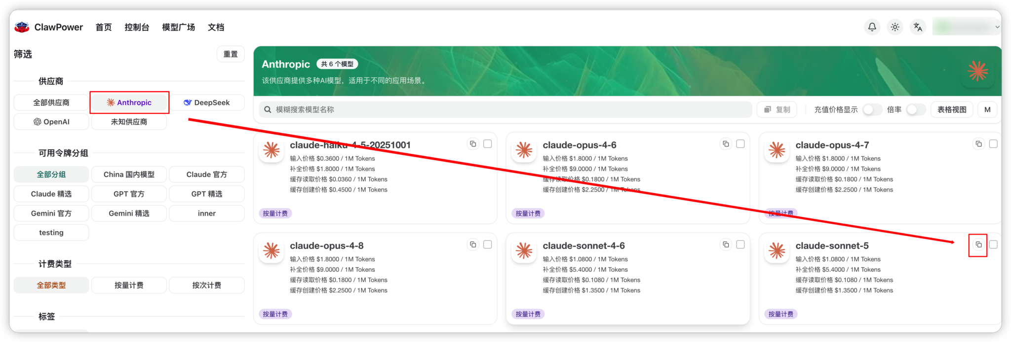Screen dimensions: 1011x342
Task: Click the 复制 button in the toolbar
Action: 777,109
